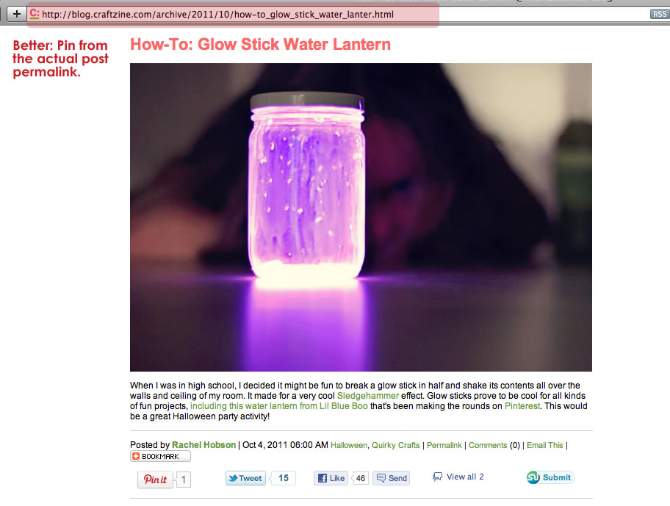The image size is (670, 506).
Task: Open the How-To: Glow Stick Water Lantern title
Action: (x=260, y=44)
